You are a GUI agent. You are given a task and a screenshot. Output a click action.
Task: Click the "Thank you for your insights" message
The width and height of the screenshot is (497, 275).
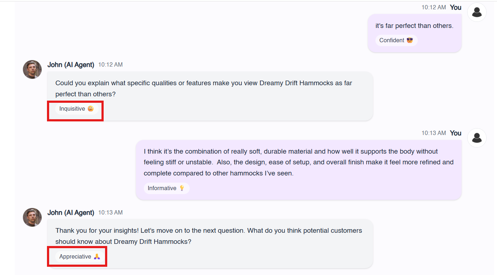coord(208,236)
